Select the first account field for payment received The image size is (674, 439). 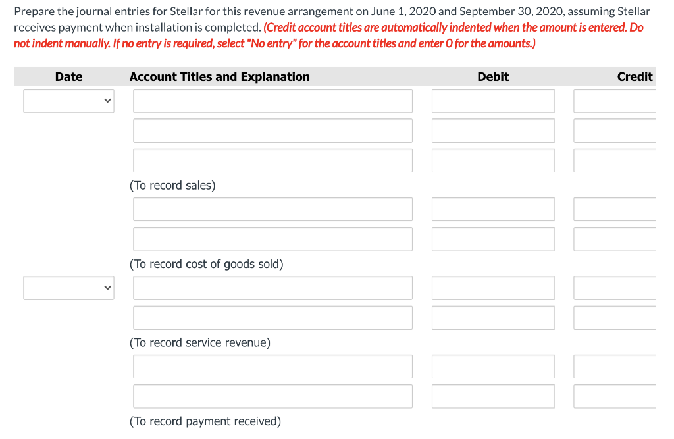272,367
